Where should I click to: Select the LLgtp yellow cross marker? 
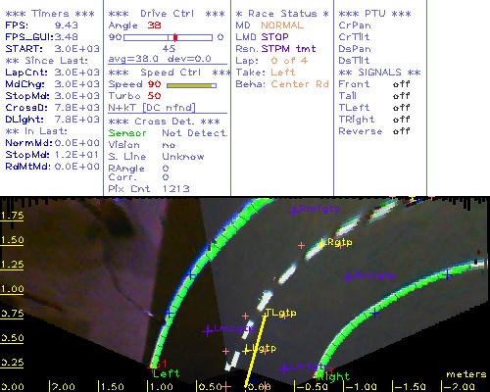(246, 350)
